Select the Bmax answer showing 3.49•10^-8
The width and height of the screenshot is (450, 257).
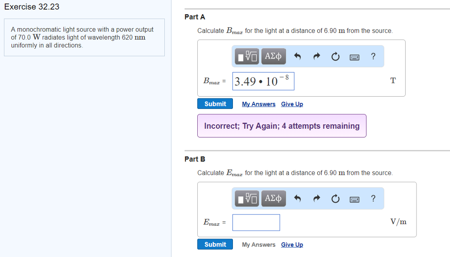point(263,81)
